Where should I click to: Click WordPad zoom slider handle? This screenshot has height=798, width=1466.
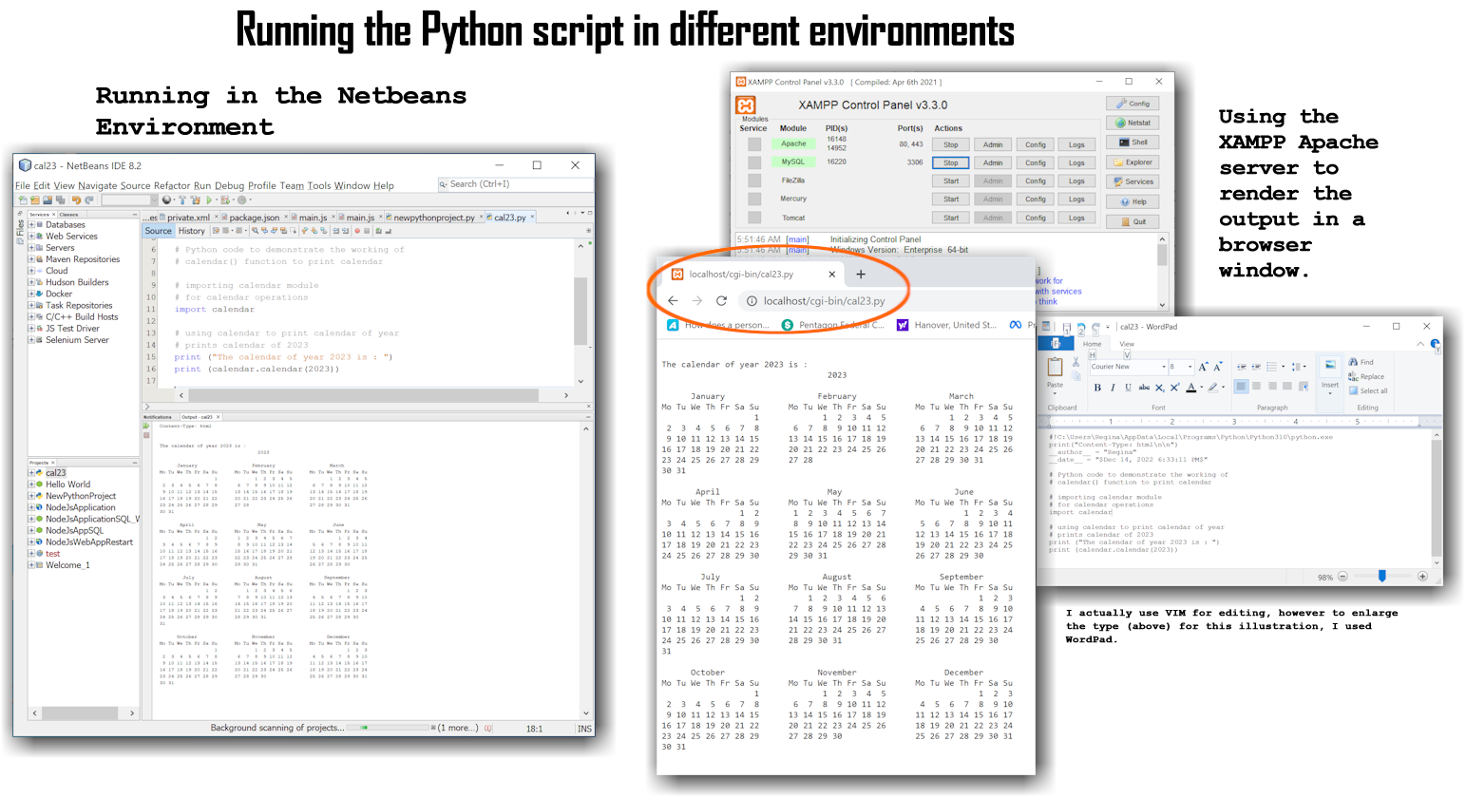coord(1381,576)
